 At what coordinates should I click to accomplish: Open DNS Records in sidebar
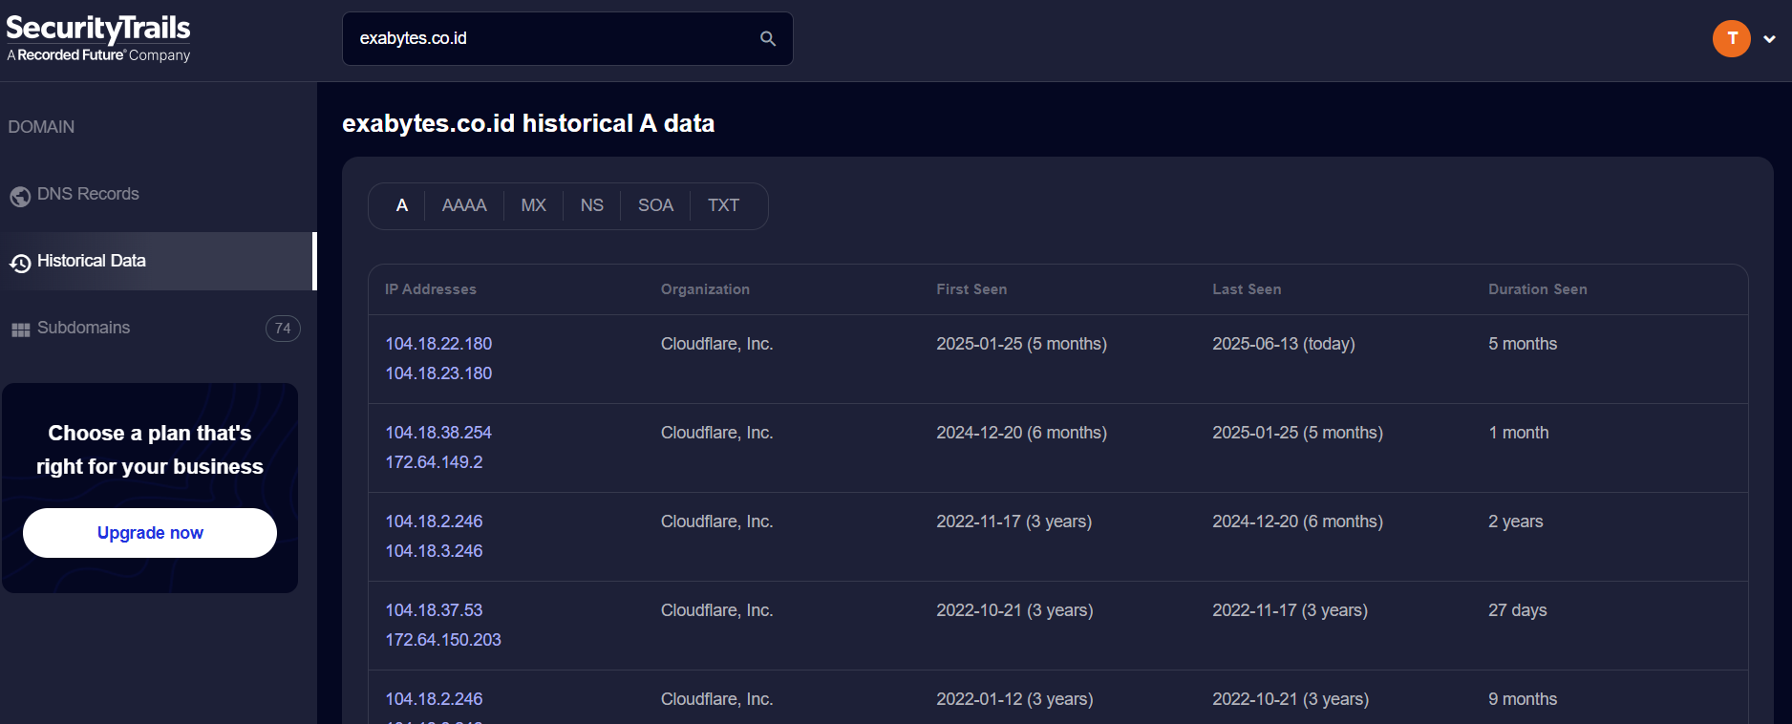tap(158, 194)
